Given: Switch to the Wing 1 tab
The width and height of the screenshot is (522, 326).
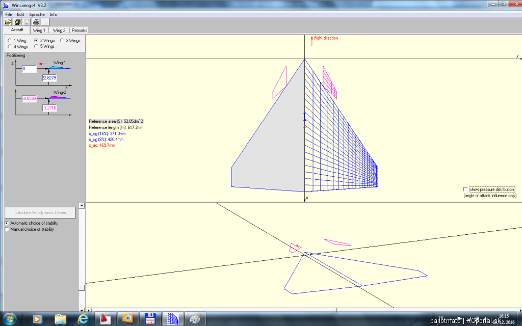Looking at the screenshot, I should coord(39,30).
